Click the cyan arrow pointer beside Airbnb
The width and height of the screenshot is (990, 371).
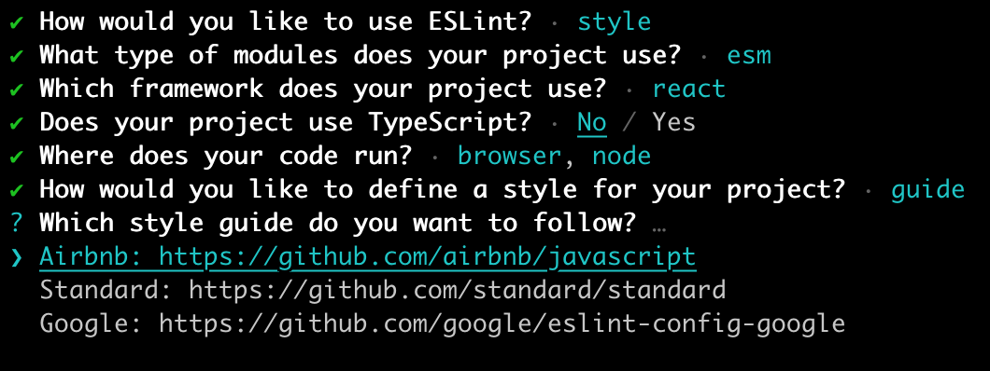(x=17, y=257)
